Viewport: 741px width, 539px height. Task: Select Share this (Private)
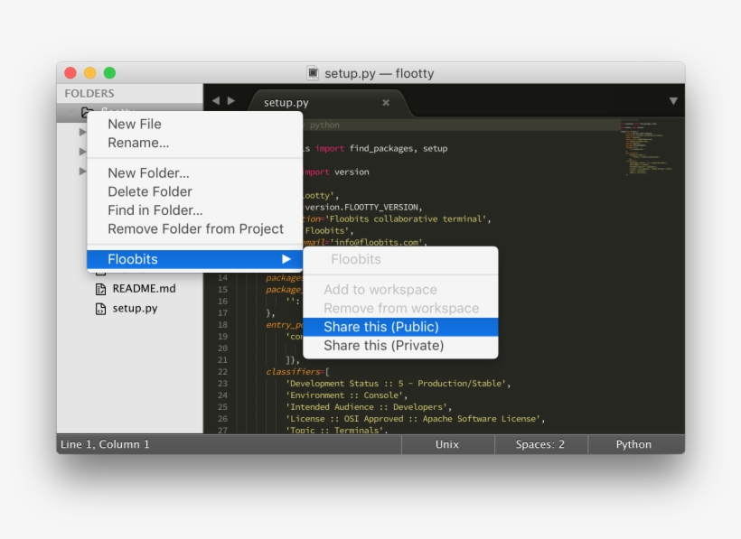click(383, 346)
